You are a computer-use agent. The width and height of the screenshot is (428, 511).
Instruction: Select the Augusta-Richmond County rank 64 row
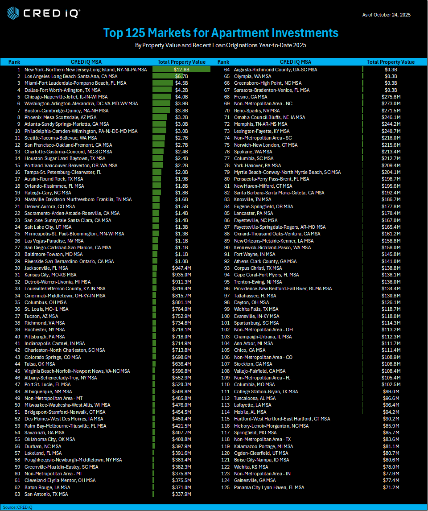point(275,70)
